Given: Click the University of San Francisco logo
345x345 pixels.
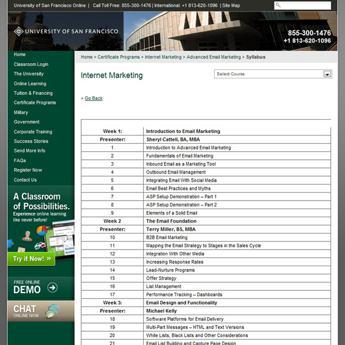Looking at the screenshot, I should 66,32.
